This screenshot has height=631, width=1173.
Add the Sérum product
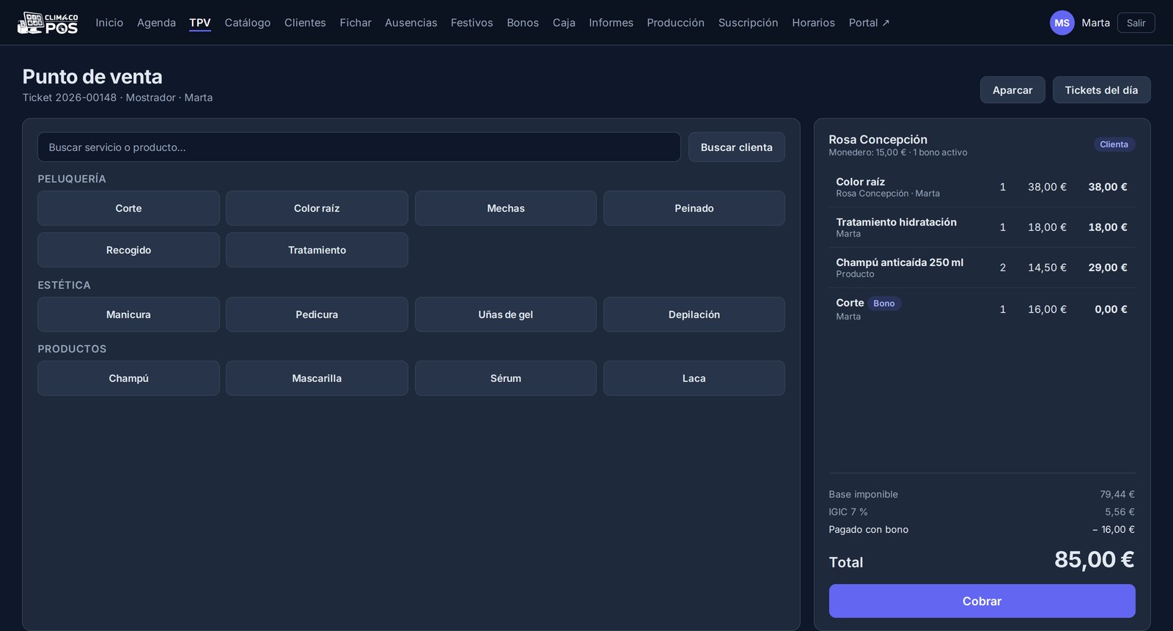click(506, 378)
